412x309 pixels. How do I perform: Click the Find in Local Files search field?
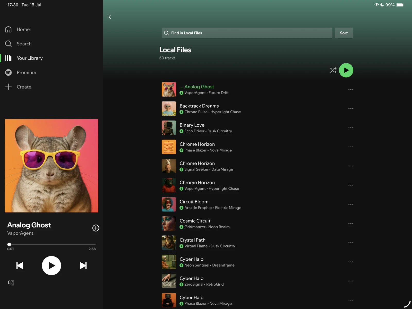pos(247,33)
